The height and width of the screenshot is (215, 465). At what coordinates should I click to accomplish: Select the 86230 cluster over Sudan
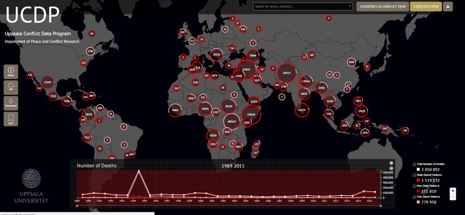click(x=229, y=106)
